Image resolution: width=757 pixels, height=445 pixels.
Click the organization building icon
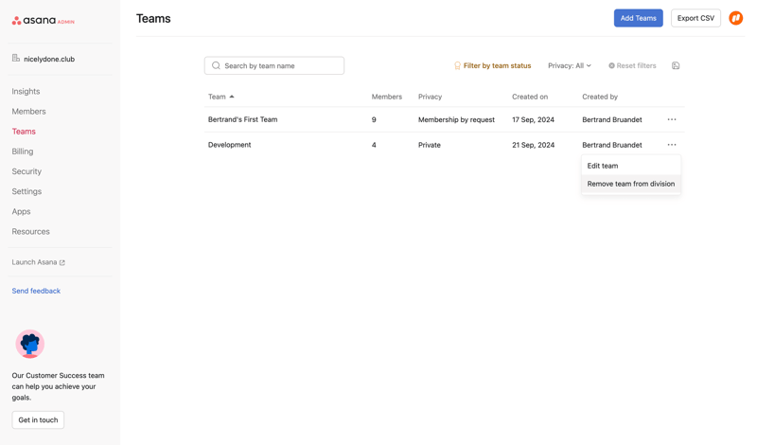pos(16,59)
